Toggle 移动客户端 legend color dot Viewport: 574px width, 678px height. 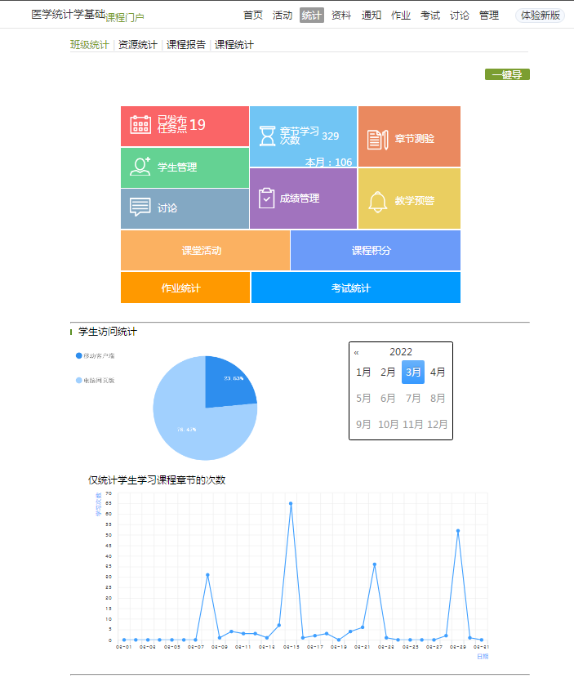(x=78, y=355)
